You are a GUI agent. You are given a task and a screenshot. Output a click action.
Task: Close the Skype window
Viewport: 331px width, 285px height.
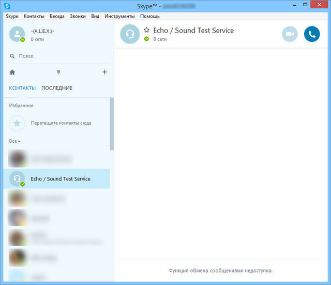click(x=320, y=5)
